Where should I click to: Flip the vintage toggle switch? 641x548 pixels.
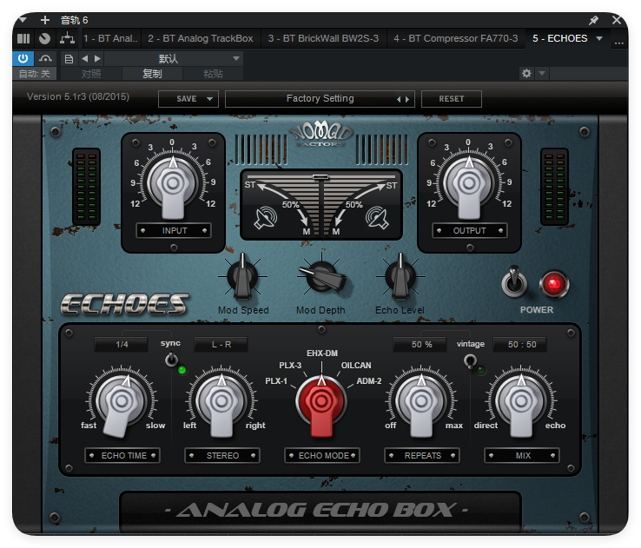pos(470,360)
